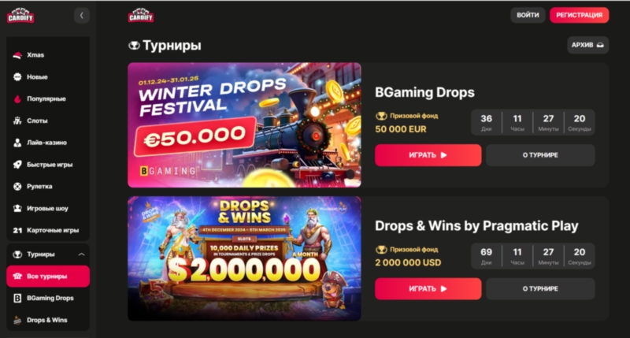Open the Новые games icon
Viewport: 630px width, 338px height.
(17, 76)
